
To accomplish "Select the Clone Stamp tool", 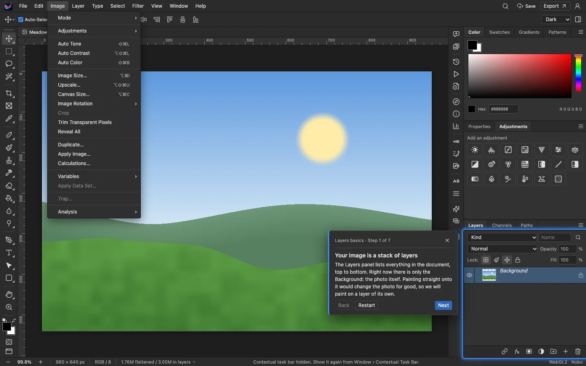I will click(x=9, y=160).
